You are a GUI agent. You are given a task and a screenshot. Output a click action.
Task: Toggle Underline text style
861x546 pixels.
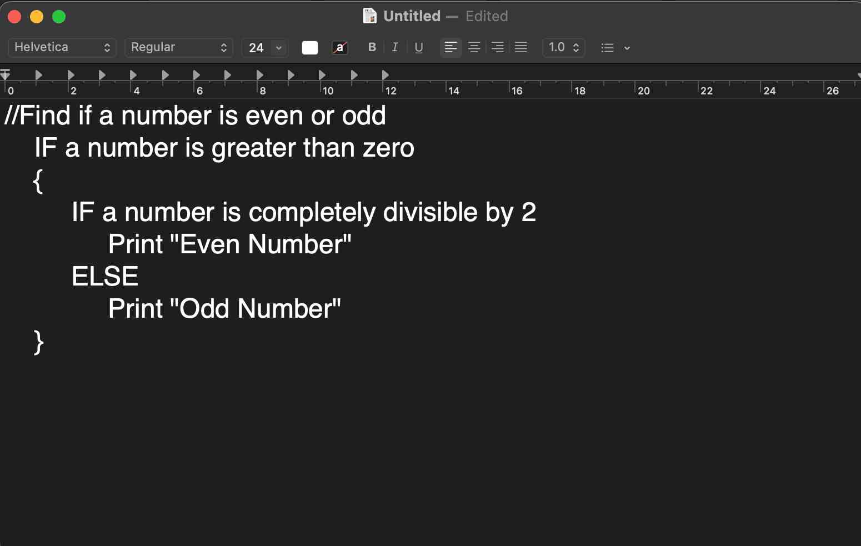(x=419, y=48)
